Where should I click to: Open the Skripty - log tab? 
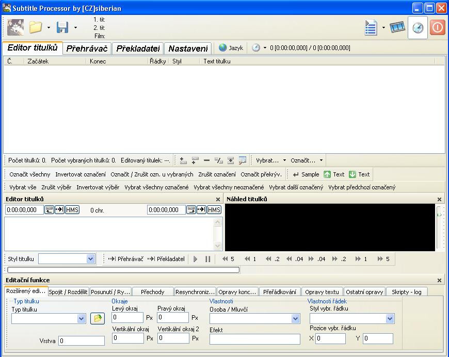point(406,292)
